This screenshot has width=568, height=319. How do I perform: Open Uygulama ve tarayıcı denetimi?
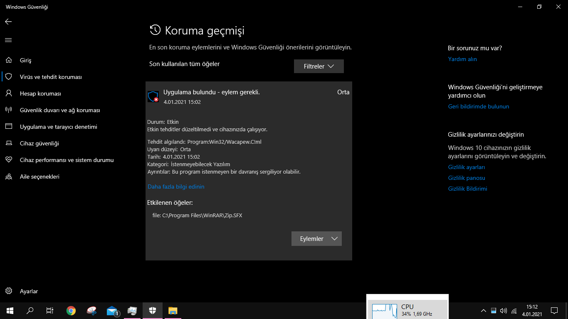[x=59, y=127]
